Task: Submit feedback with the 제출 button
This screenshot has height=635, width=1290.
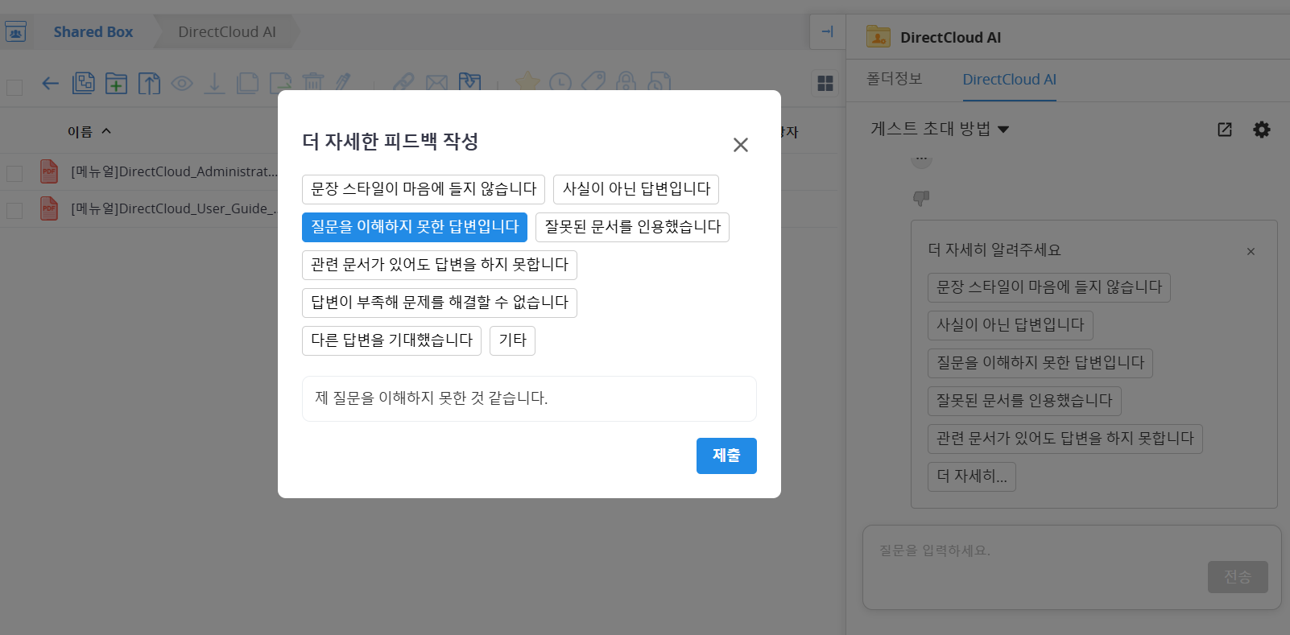Action: [x=726, y=456]
